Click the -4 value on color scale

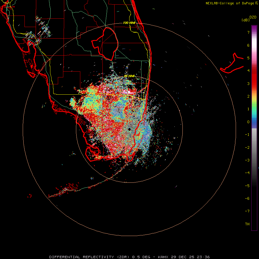(x=247, y=173)
